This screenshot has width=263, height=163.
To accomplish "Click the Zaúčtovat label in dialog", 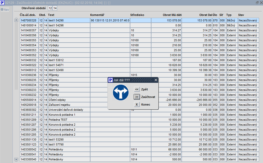I will point(148,97).
